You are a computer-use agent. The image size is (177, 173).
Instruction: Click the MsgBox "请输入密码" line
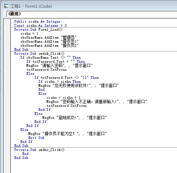click(x=59, y=65)
